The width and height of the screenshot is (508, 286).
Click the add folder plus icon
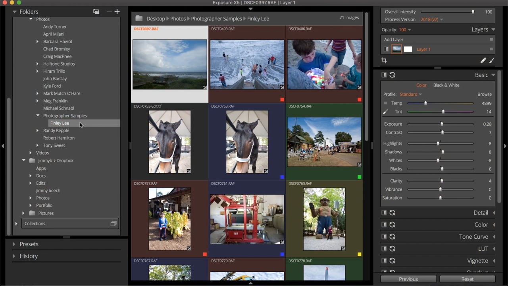[117, 12]
